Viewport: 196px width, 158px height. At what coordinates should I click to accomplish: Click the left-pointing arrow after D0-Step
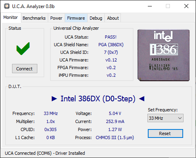click(x=142, y=99)
